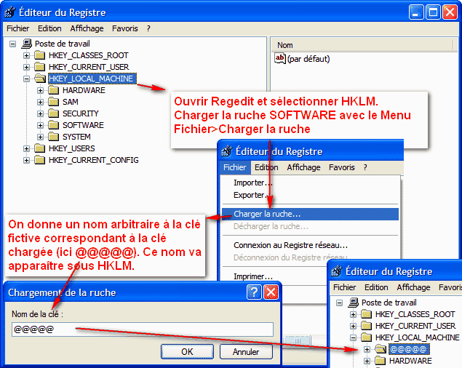
Task: Click the help ? button in ruche dialog
Action: pos(254,292)
